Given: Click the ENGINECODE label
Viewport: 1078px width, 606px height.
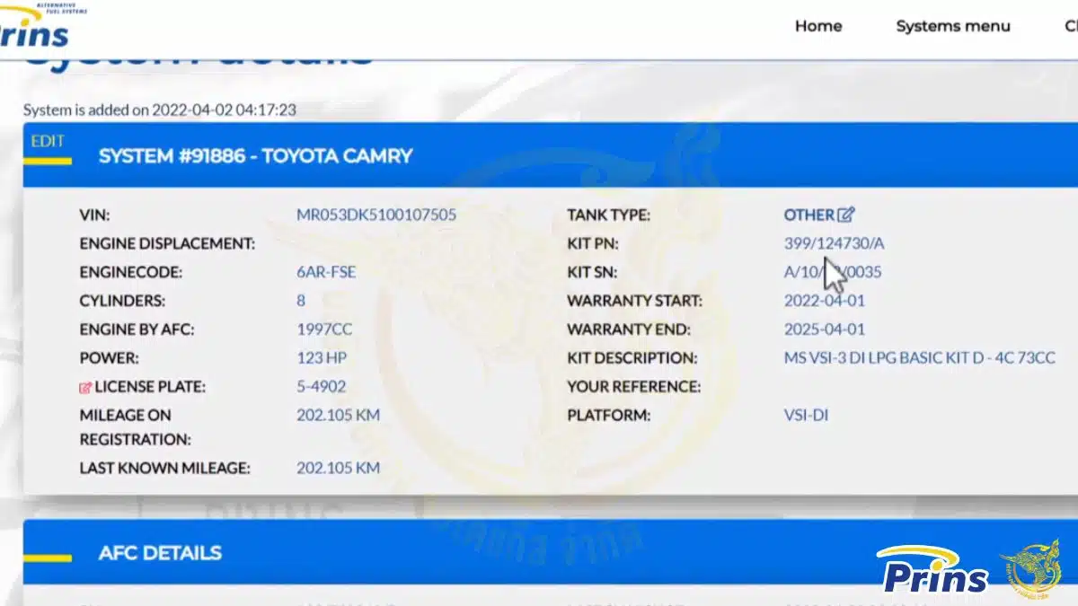Looking at the screenshot, I should (130, 272).
